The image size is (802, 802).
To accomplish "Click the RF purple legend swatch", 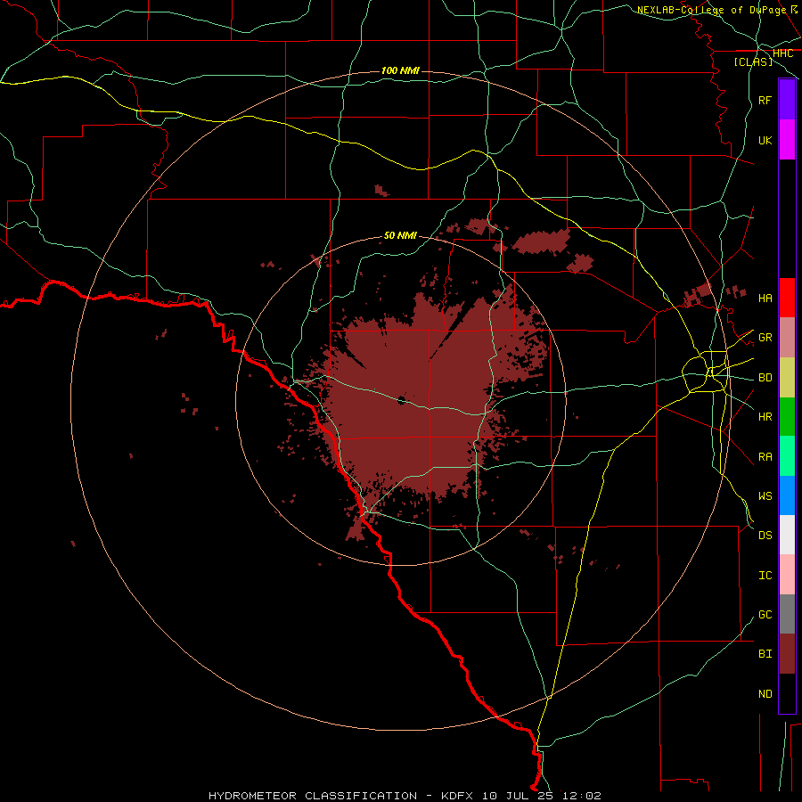I will click(787, 100).
